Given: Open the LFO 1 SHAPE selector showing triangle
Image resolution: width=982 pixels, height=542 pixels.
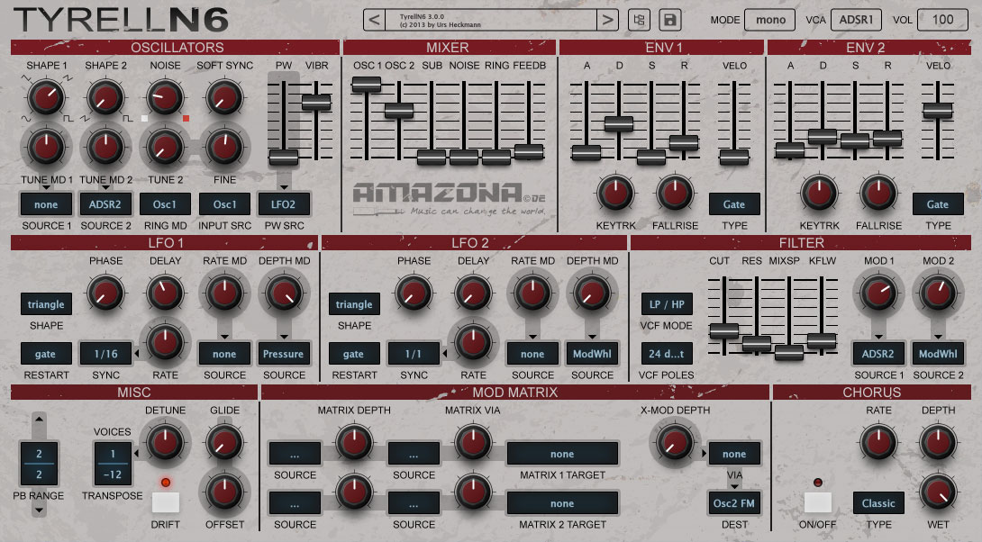Looking at the screenshot, I should [46, 304].
